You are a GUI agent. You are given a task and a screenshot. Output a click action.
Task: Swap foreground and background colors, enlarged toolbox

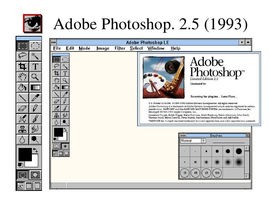pyautogui.click(x=36, y=150)
